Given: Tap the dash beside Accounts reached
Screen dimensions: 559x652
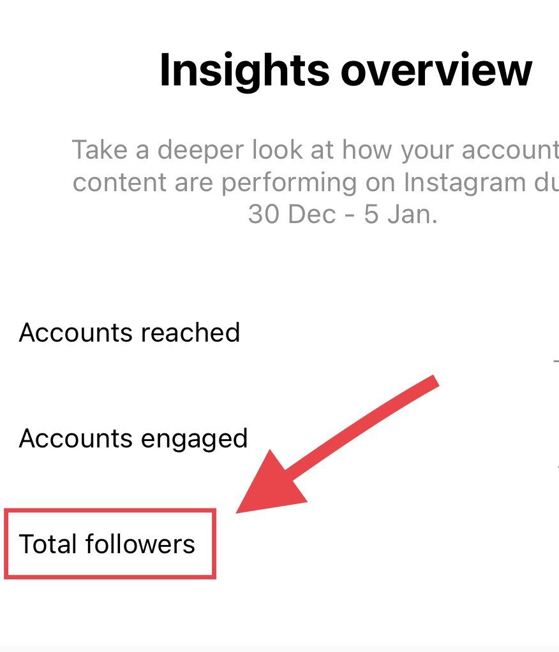Looking at the screenshot, I should (x=556, y=361).
